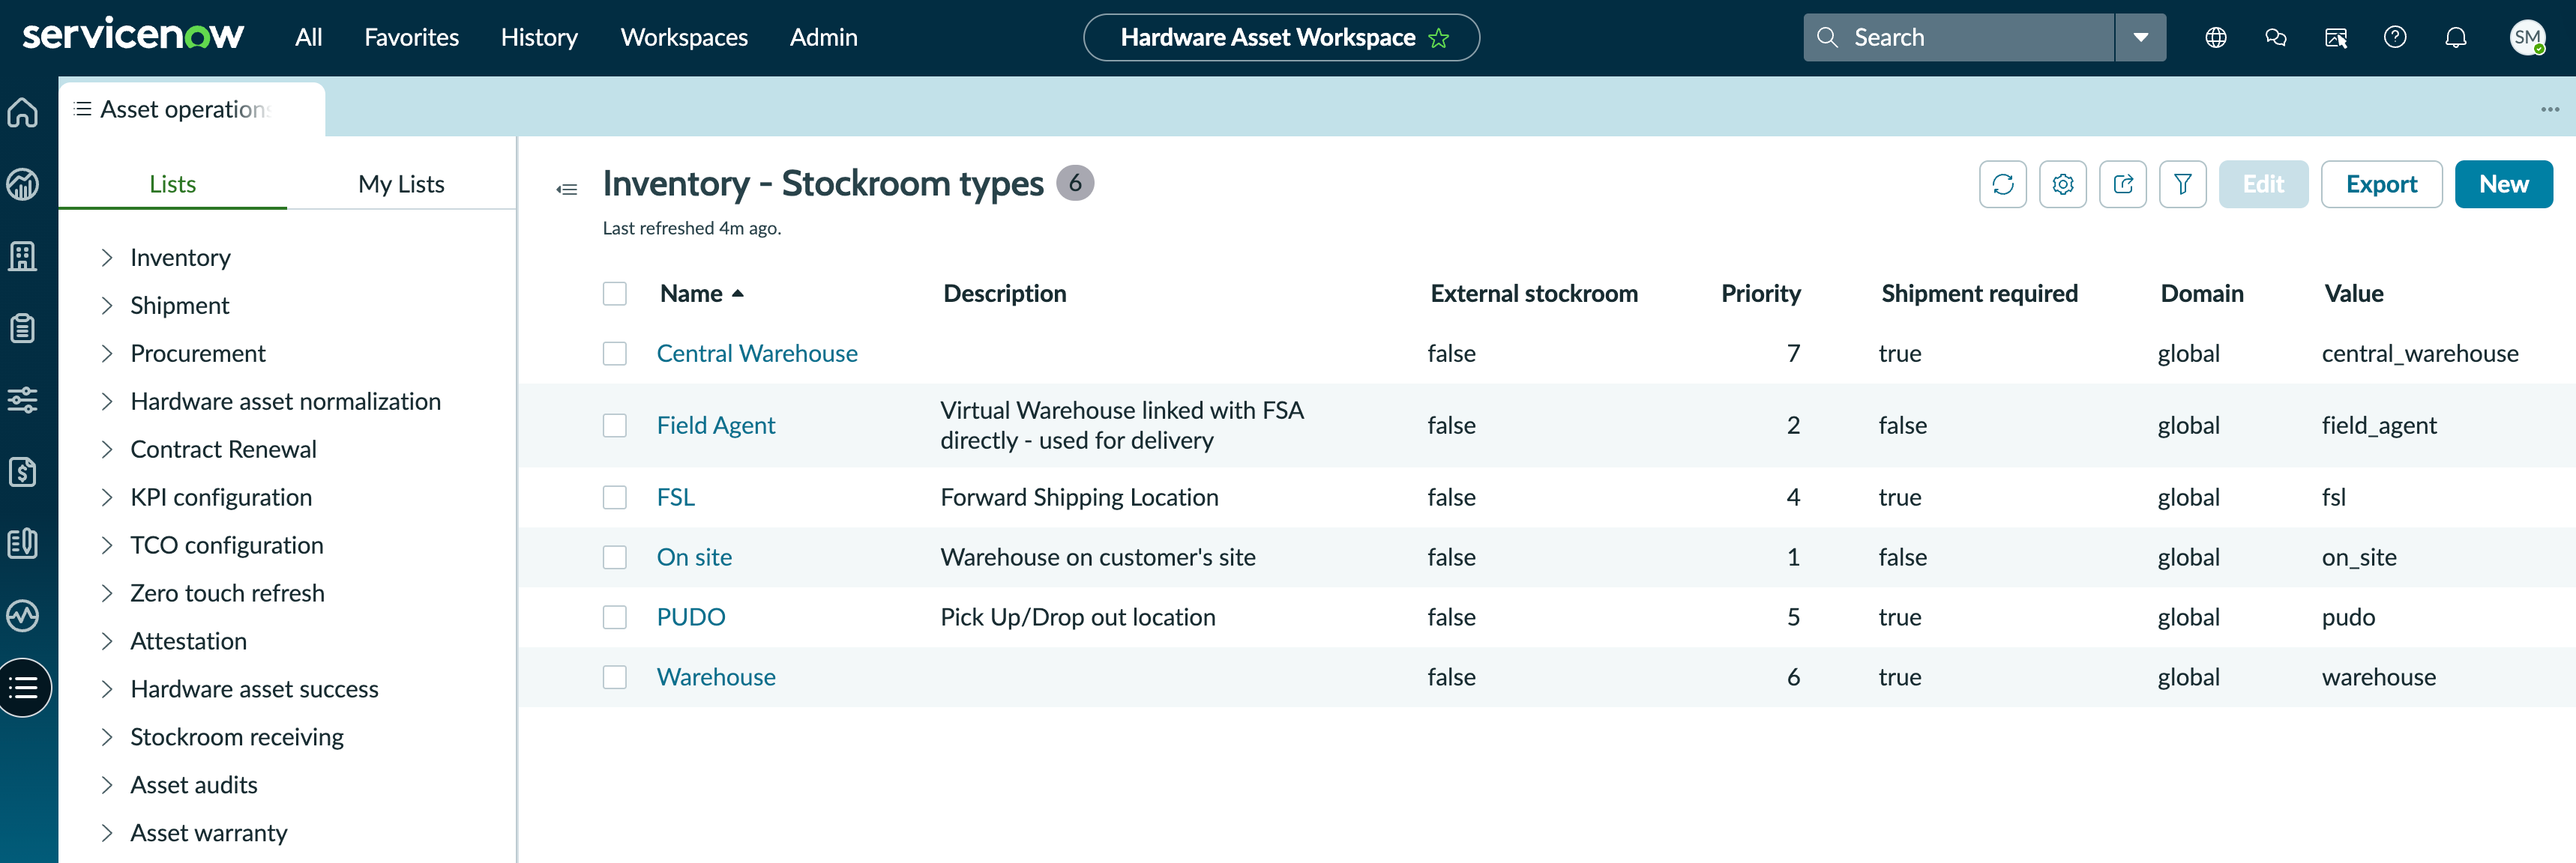Click the New button

(2503, 185)
